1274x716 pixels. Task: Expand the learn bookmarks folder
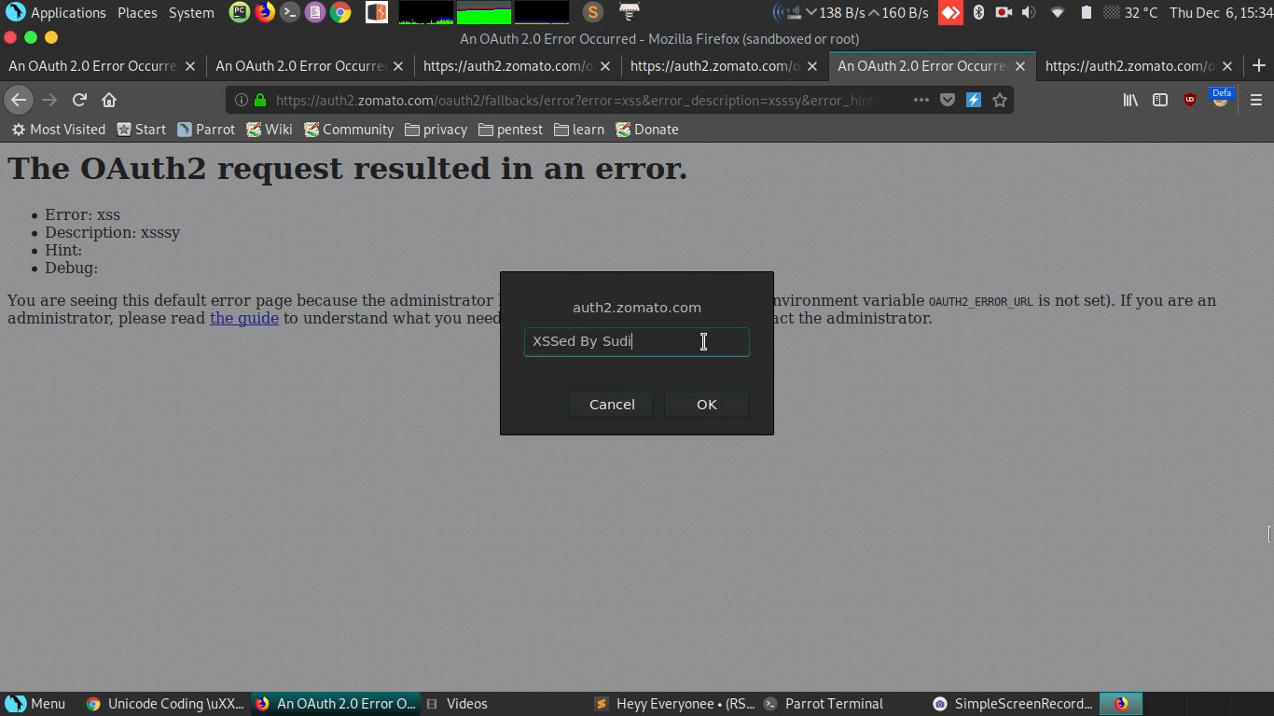[x=579, y=130]
